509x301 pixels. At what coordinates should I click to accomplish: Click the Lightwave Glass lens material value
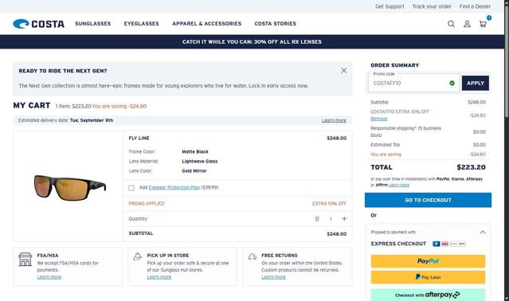point(200,161)
